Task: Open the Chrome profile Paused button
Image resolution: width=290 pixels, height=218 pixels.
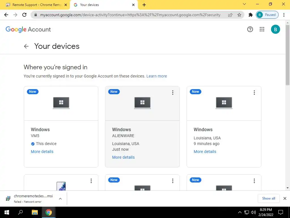Action: pyautogui.click(x=267, y=15)
